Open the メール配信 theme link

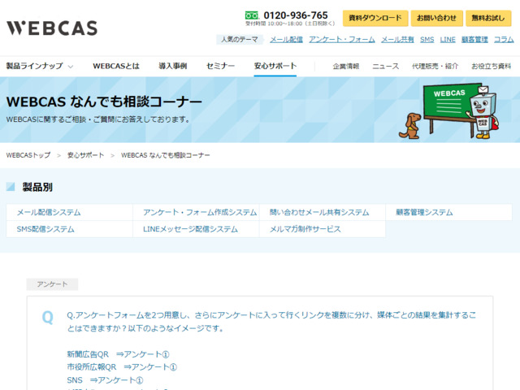(x=286, y=40)
